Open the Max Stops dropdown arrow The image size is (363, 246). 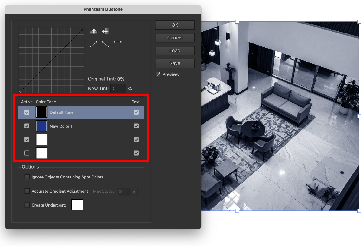134,191
